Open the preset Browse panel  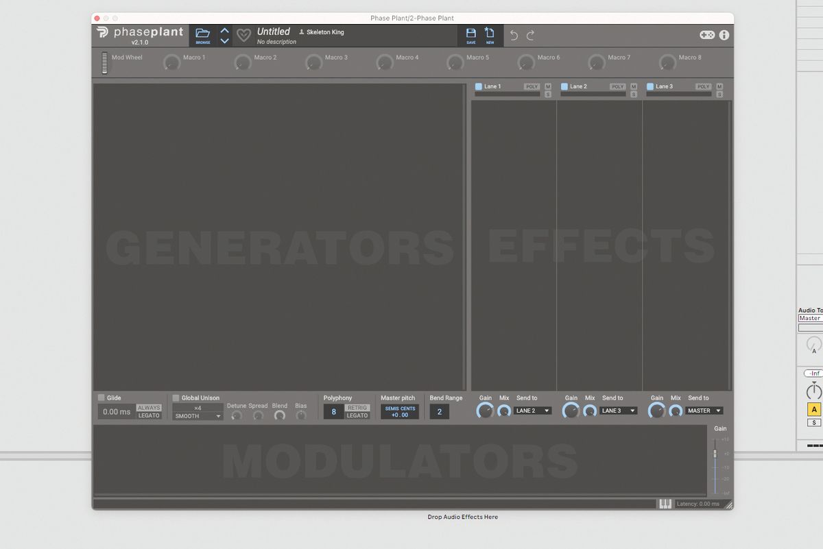coord(202,34)
